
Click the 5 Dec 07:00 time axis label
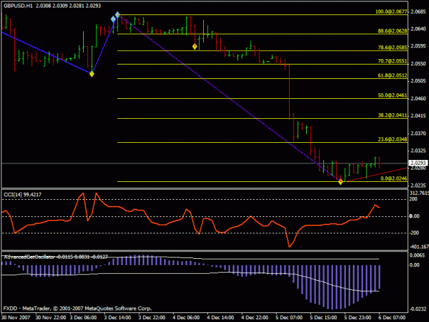[289, 318]
